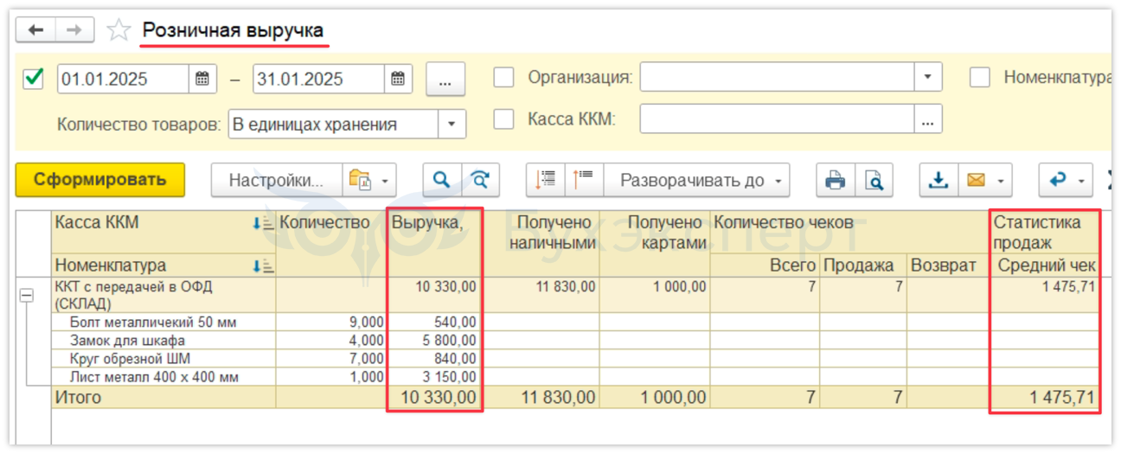This screenshot has height=454, width=1121.
Task: Collapse the ККТ с передачей в ОФД group
Action: click(27, 295)
